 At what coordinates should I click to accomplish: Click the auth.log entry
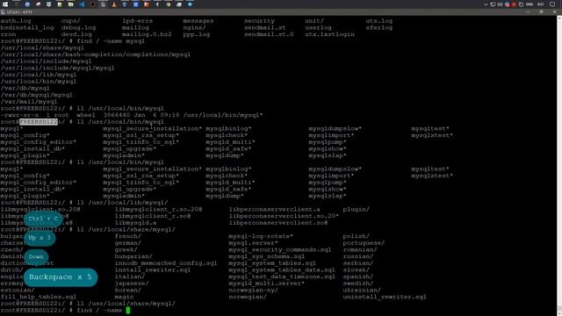(16, 21)
